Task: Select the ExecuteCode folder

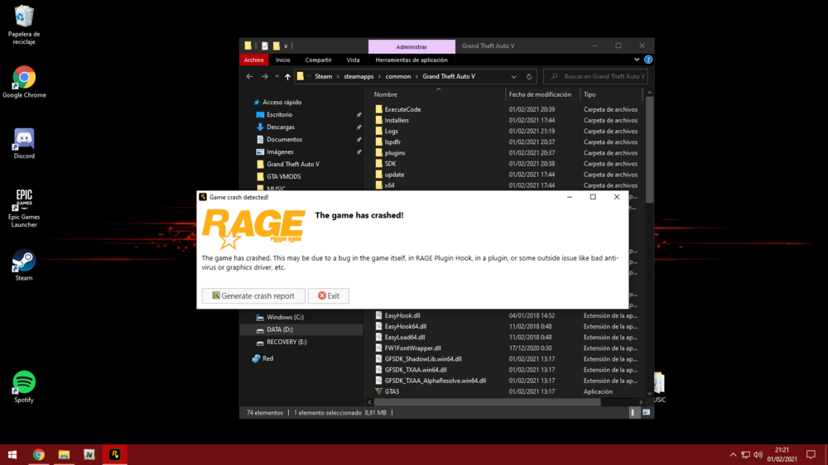Action: point(402,109)
